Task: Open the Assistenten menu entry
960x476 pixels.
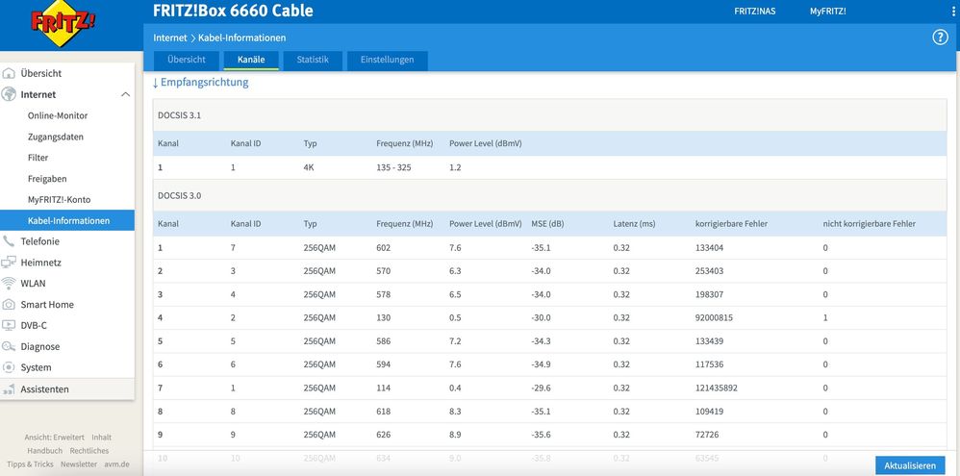Action: coord(44,389)
